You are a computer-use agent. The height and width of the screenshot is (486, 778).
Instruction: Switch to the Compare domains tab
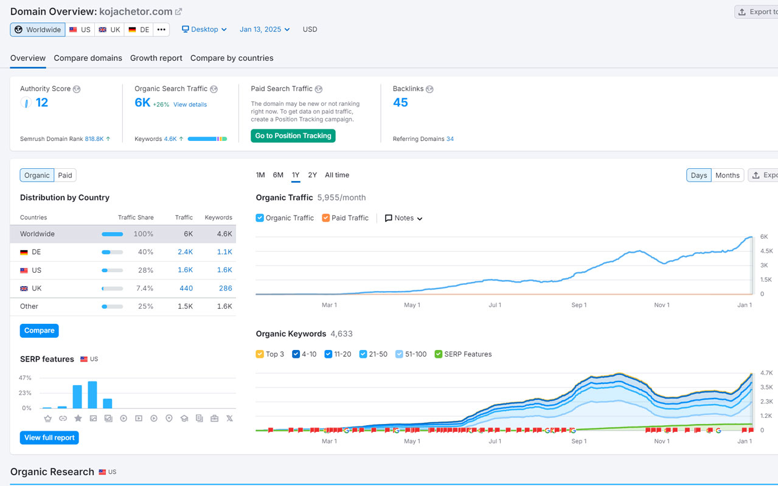(88, 58)
